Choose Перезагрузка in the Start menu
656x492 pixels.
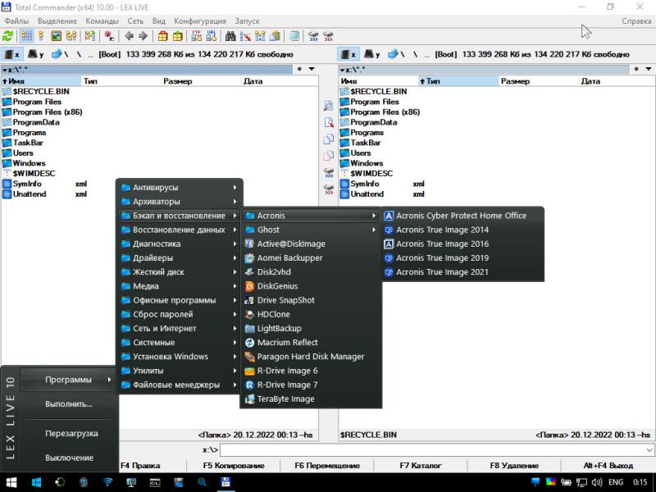click(x=71, y=434)
